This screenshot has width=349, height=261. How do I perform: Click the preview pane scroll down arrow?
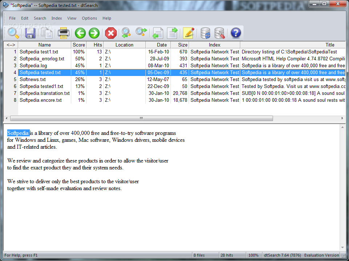click(x=342, y=247)
